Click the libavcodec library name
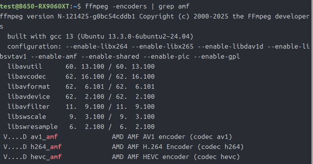This screenshot has height=164, width=313. (27, 76)
